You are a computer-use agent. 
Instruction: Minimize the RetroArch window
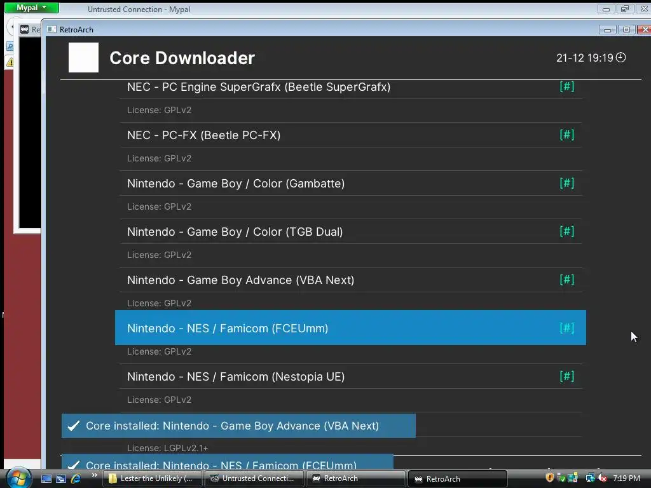click(x=607, y=29)
